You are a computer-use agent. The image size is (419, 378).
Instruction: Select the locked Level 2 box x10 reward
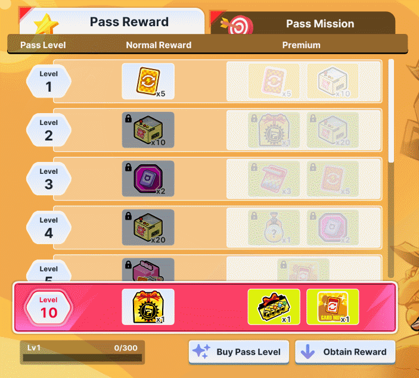click(148, 130)
